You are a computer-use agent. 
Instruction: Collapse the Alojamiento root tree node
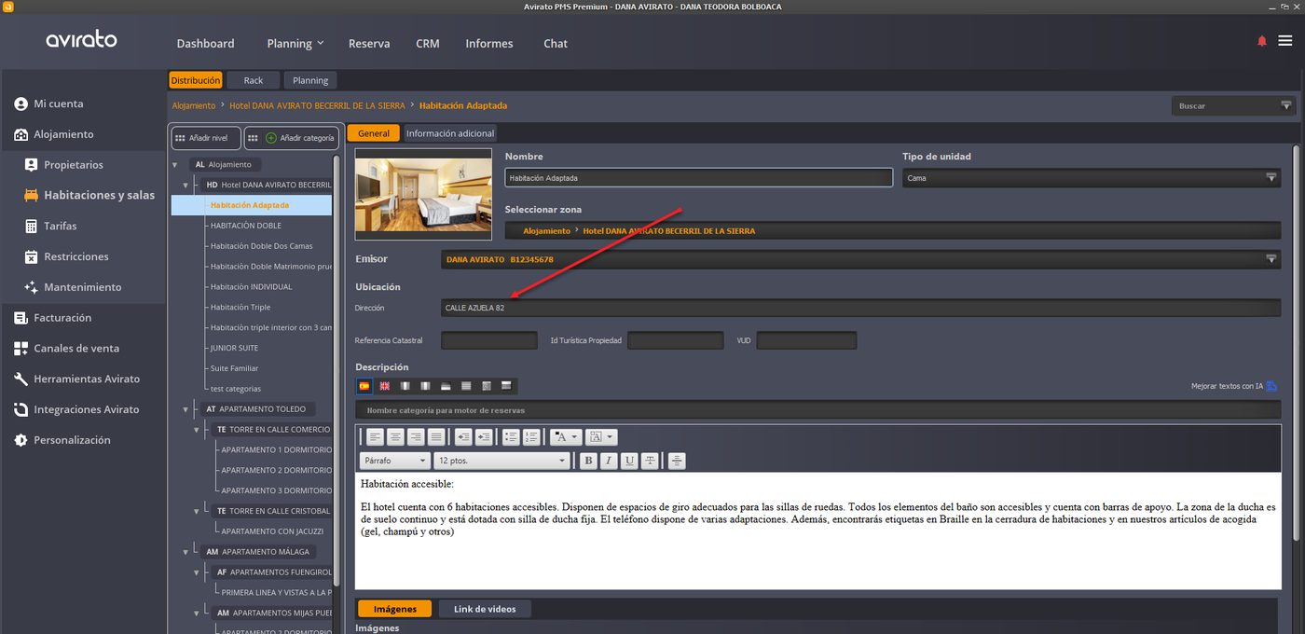point(174,165)
